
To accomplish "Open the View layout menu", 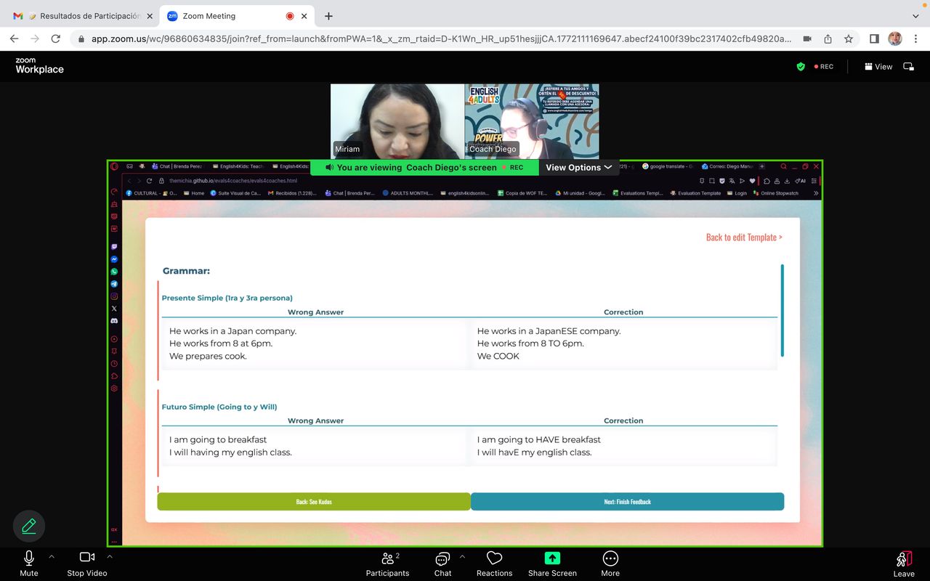I will 878,66.
